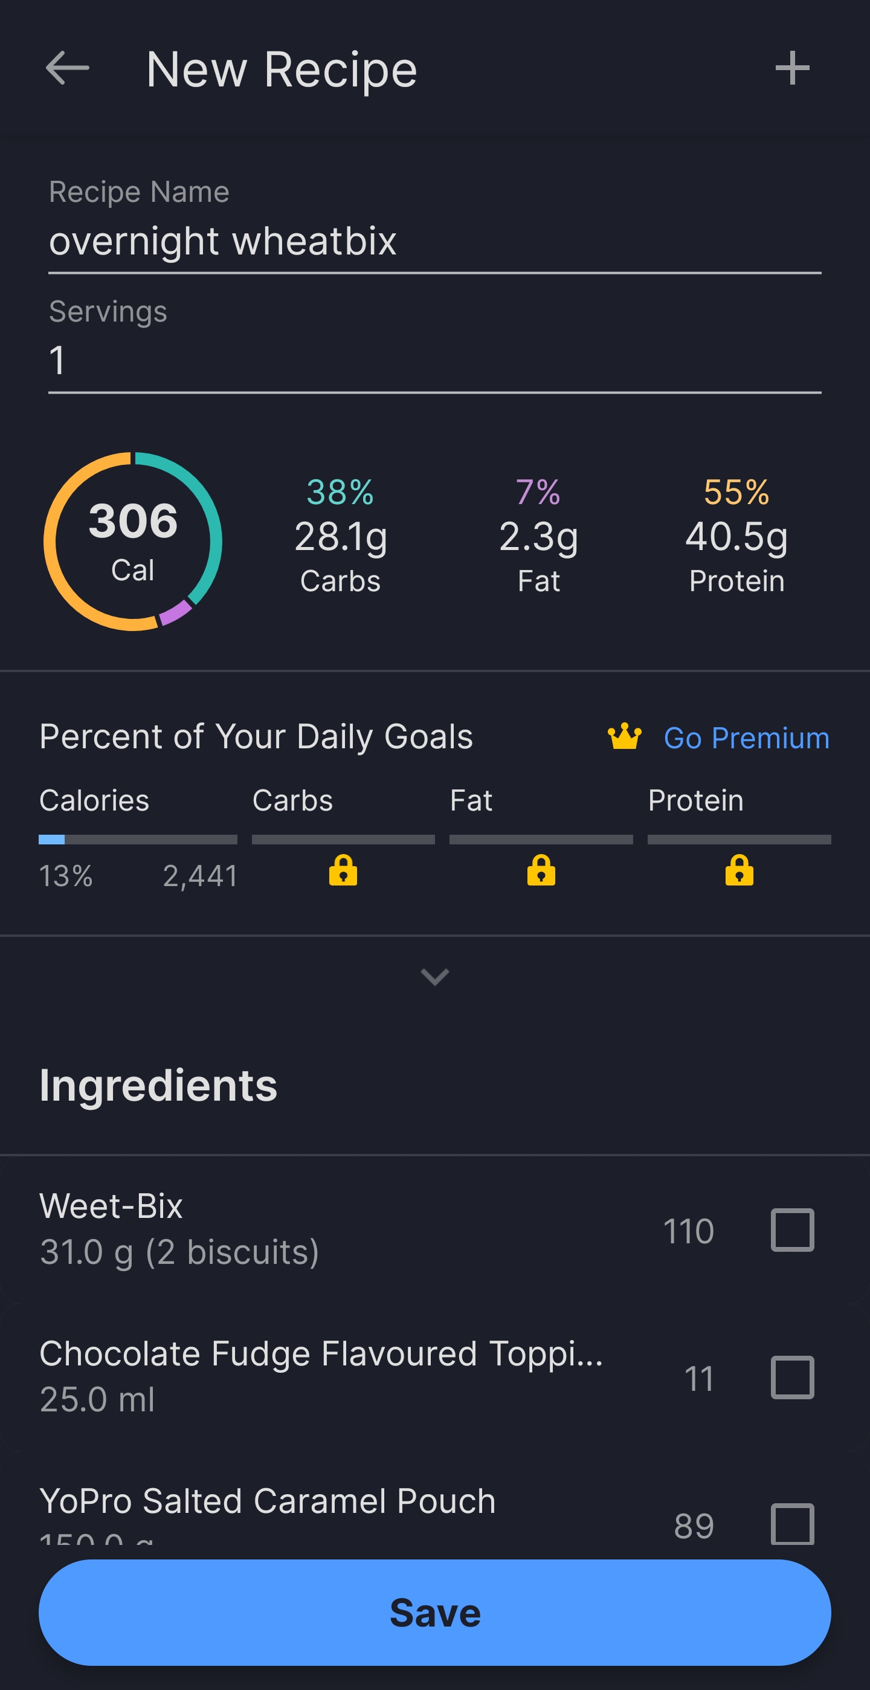Tap the back arrow icon

coord(68,68)
